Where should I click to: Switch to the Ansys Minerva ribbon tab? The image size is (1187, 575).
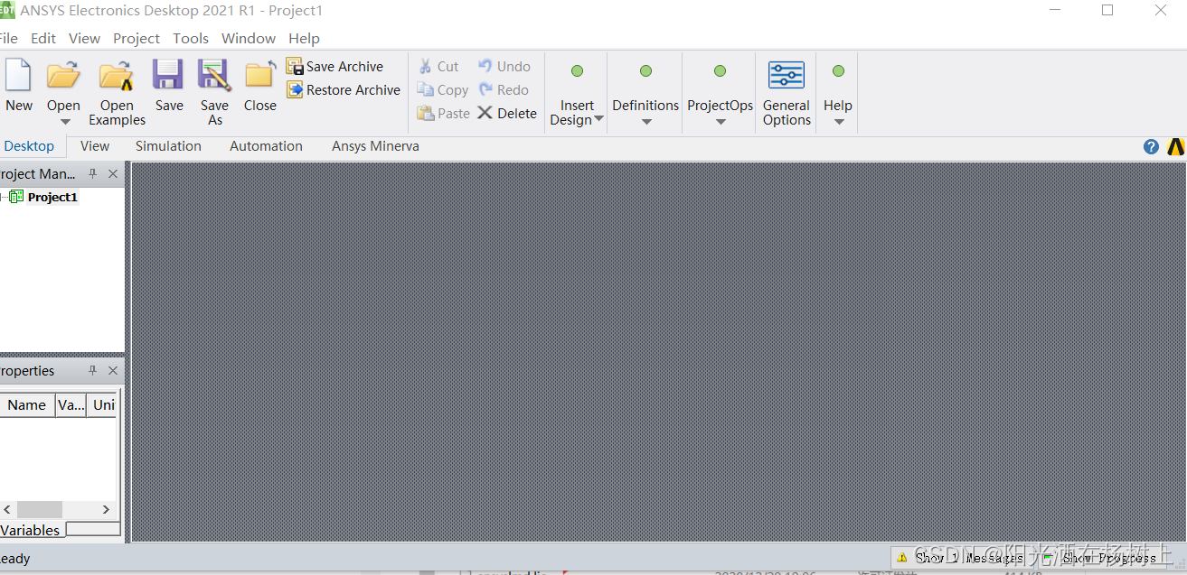(375, 146)
